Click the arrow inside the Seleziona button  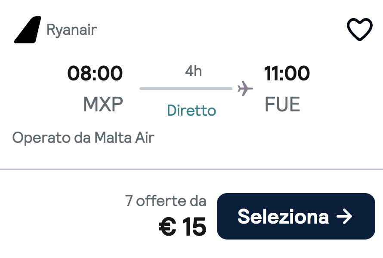(x=344, y=216)
